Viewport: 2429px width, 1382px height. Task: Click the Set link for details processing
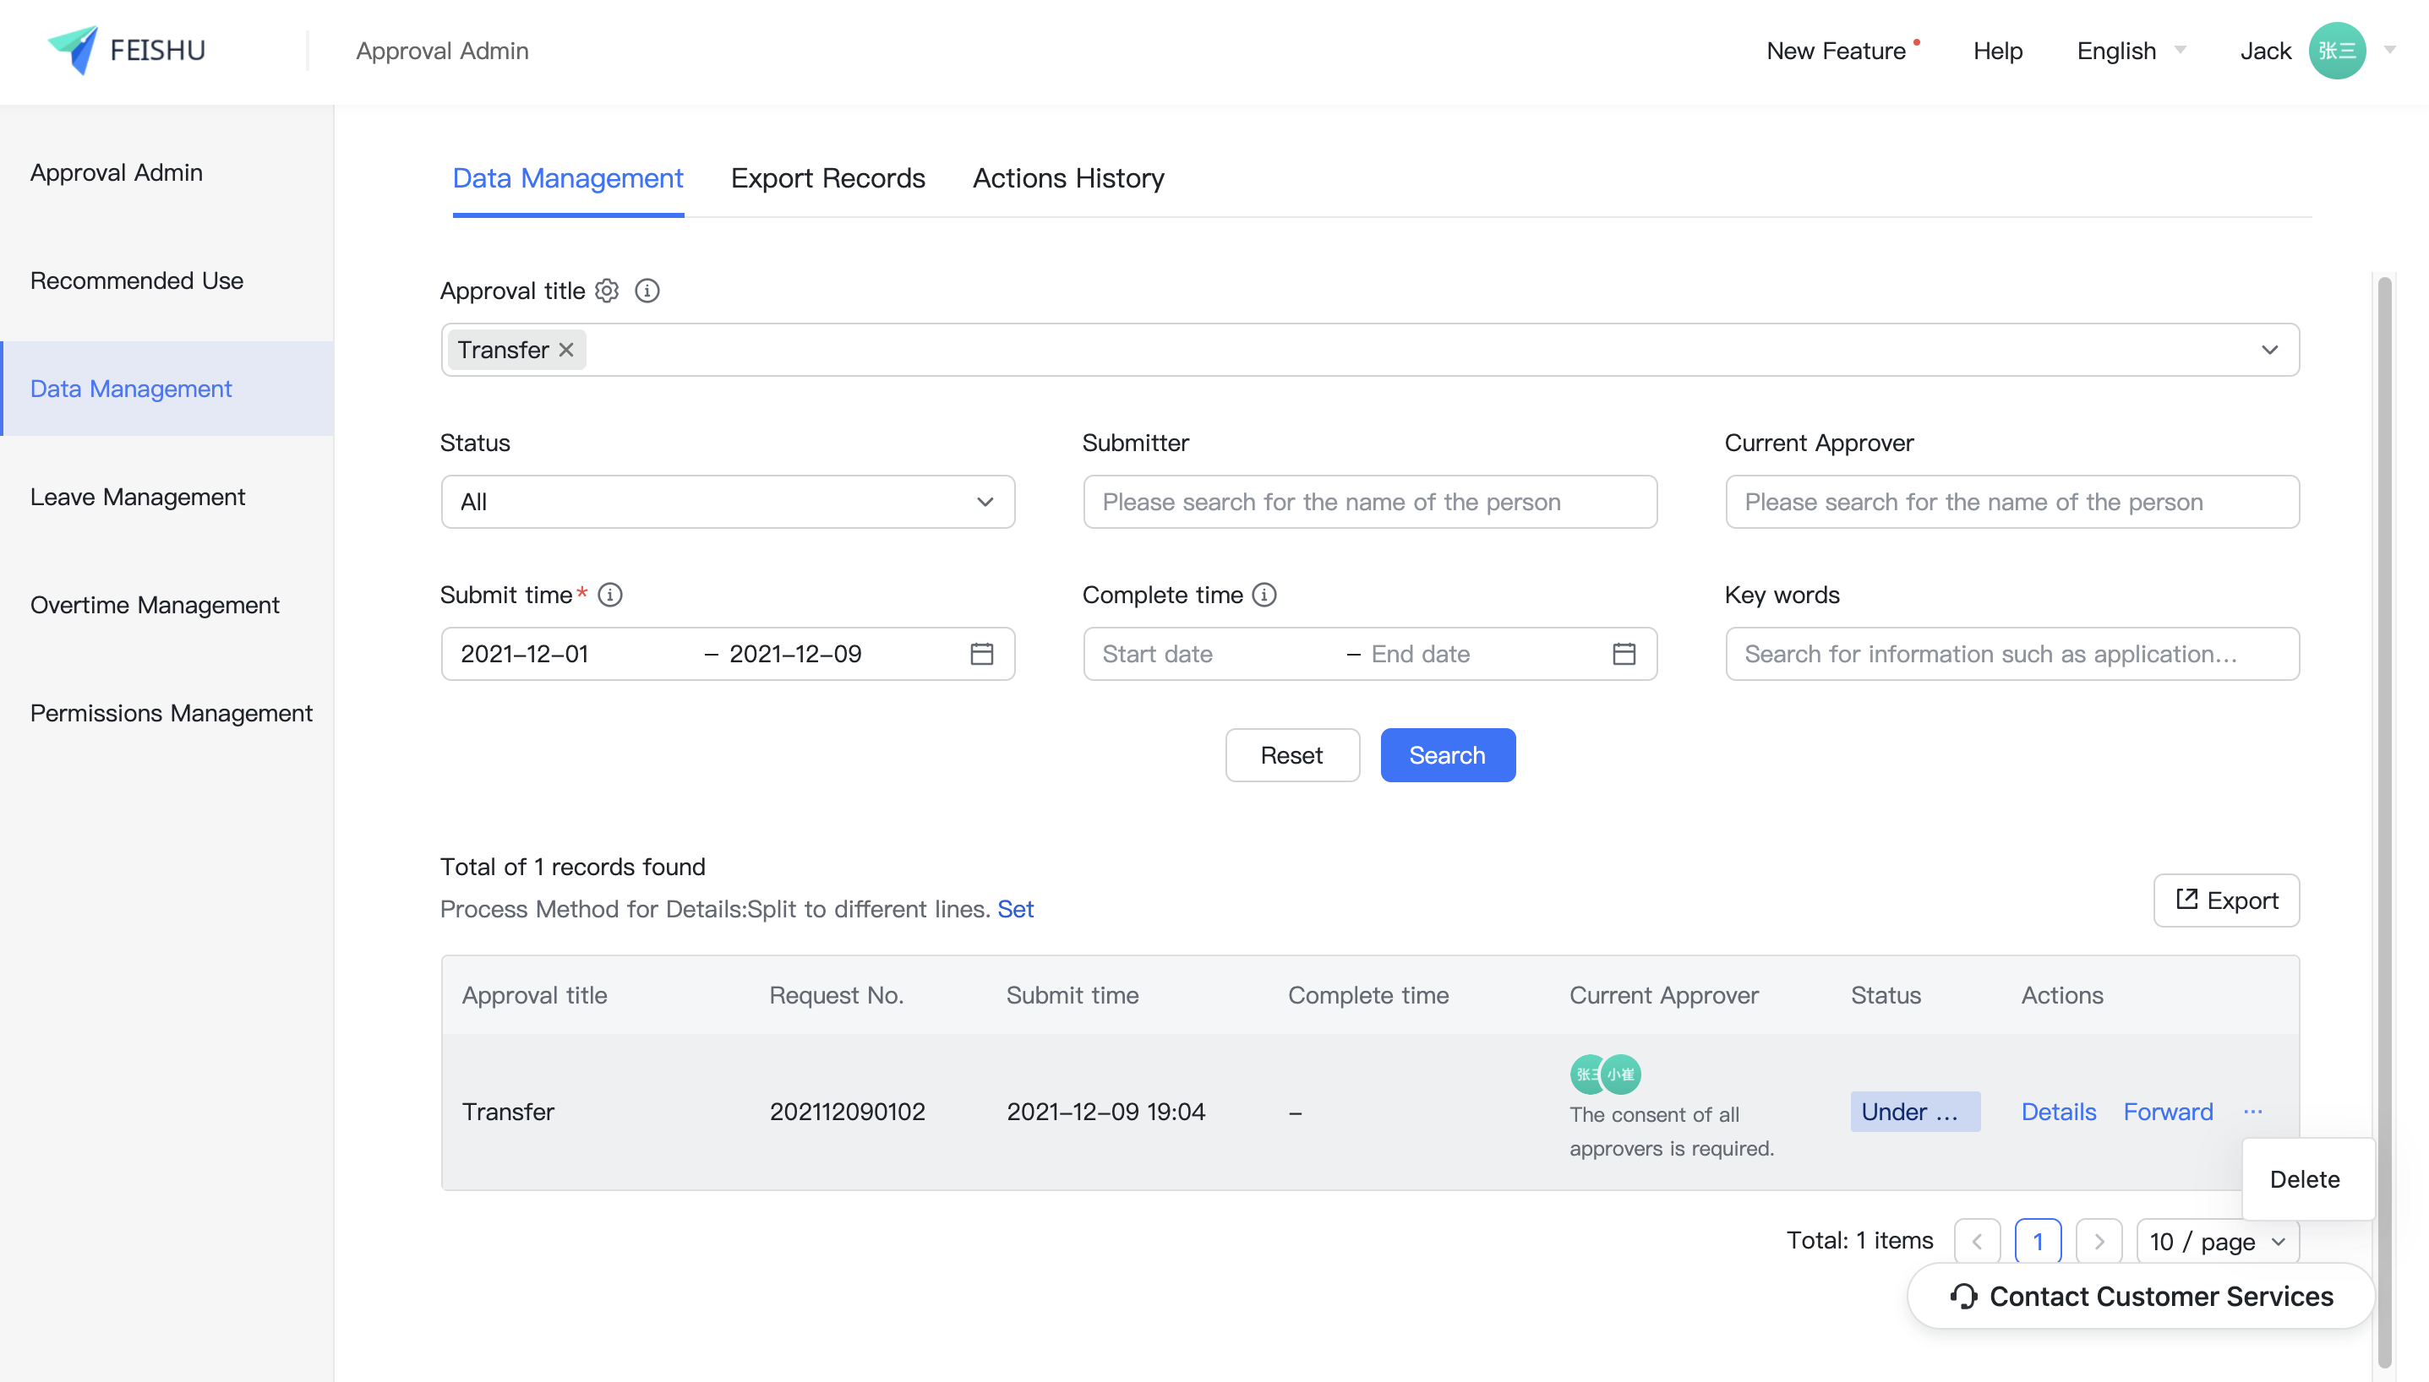coord(1014,909)
